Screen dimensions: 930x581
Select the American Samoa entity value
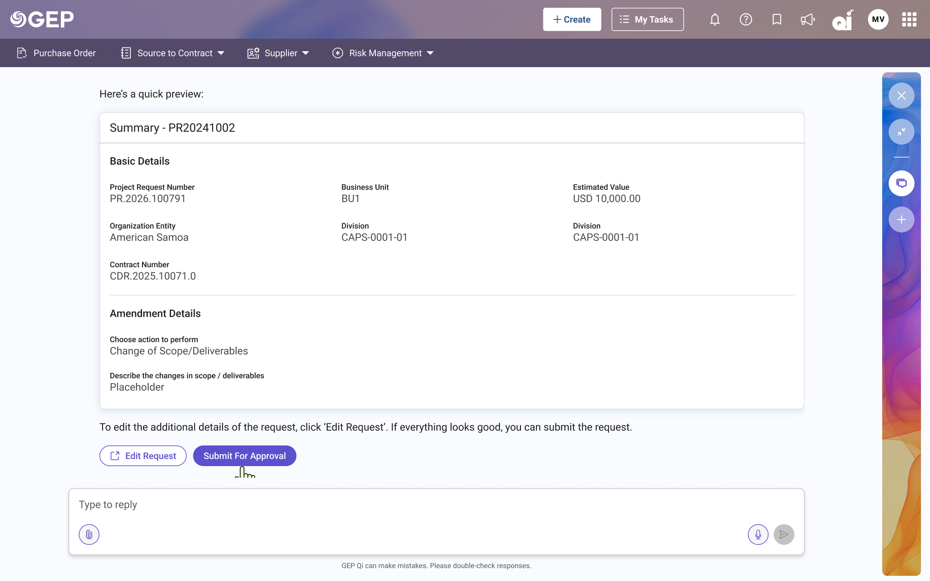[x=149, y=238]
